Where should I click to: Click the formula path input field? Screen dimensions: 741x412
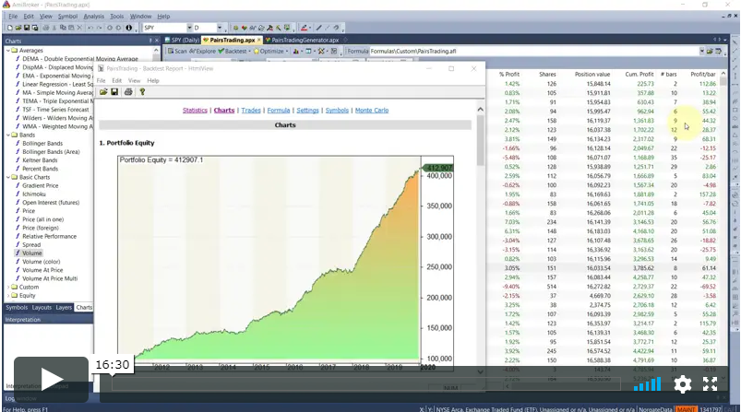point(534,51)
